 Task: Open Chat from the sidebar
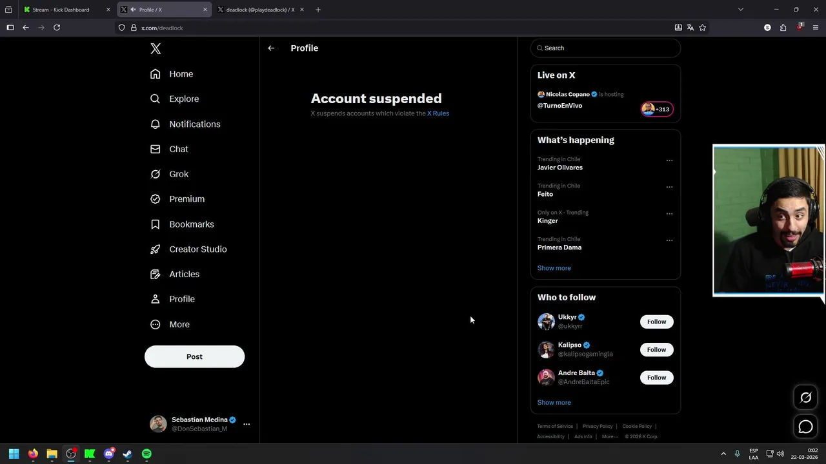[x=169, y=149]
